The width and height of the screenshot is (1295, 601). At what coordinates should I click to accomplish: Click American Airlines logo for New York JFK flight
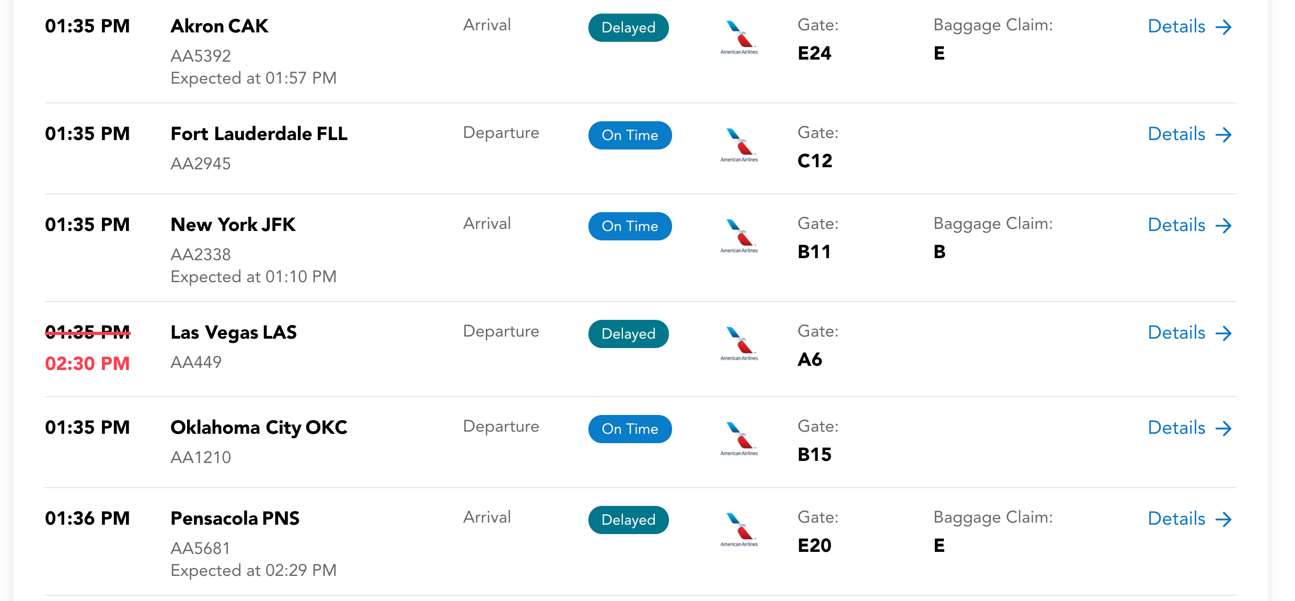739,236
